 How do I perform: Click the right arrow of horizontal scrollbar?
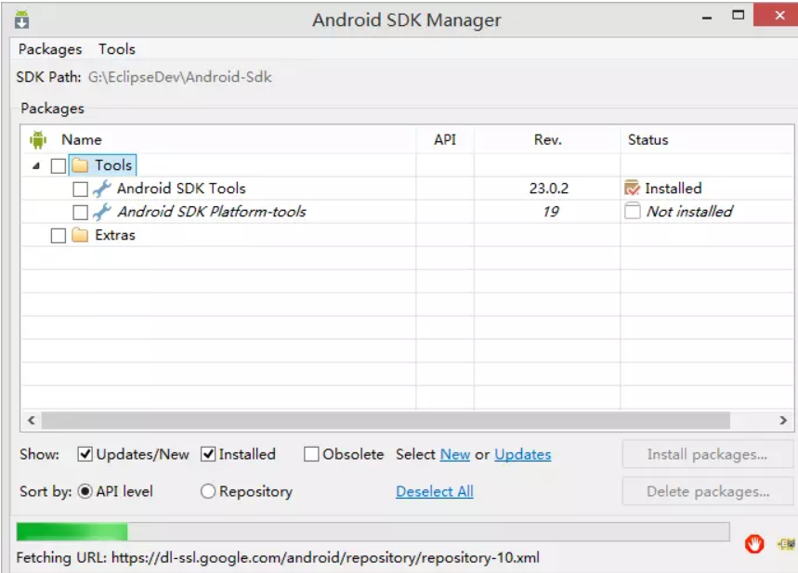pos(783,421)
